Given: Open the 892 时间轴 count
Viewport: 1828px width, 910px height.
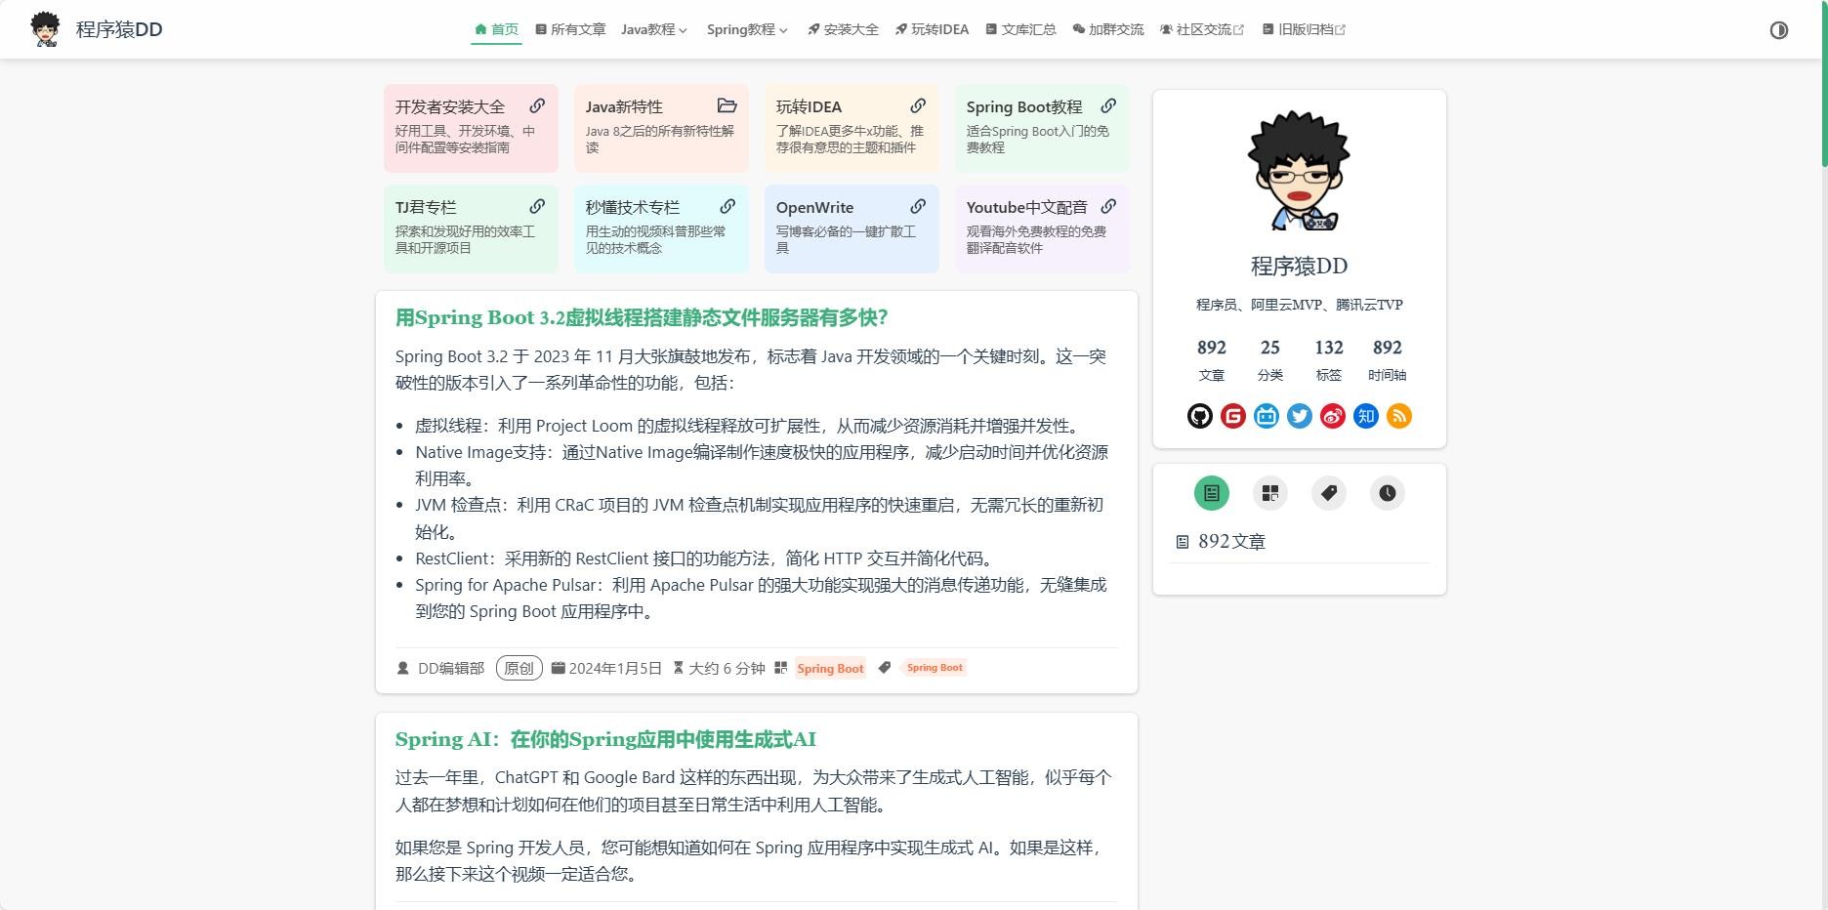Looking at the screenshot, I should pos(1387,359).
